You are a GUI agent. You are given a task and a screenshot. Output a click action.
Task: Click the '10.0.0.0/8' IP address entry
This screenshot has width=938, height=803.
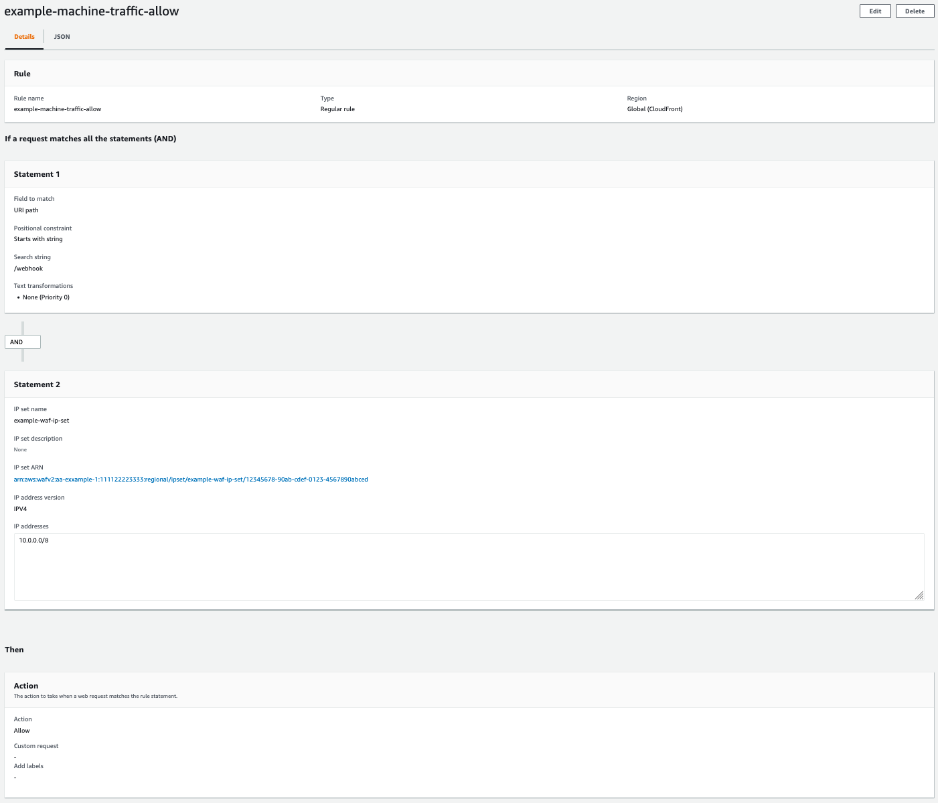coord(33,540)
